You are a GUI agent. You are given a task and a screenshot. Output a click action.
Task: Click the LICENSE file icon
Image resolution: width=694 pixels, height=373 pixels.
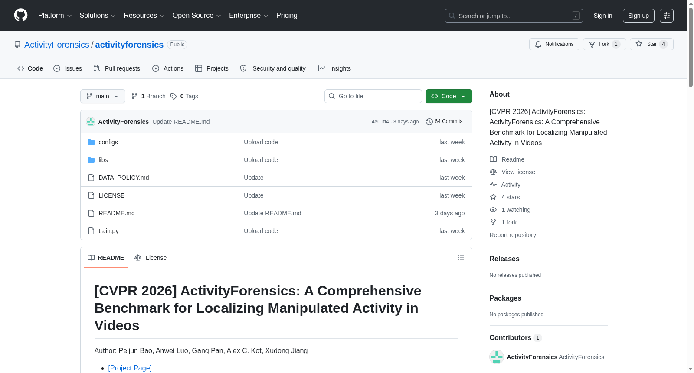click(91, 195)
